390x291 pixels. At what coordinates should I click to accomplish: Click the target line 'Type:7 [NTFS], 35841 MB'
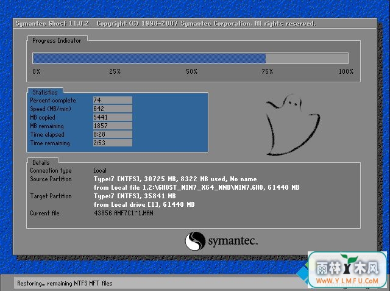point(135,196)
